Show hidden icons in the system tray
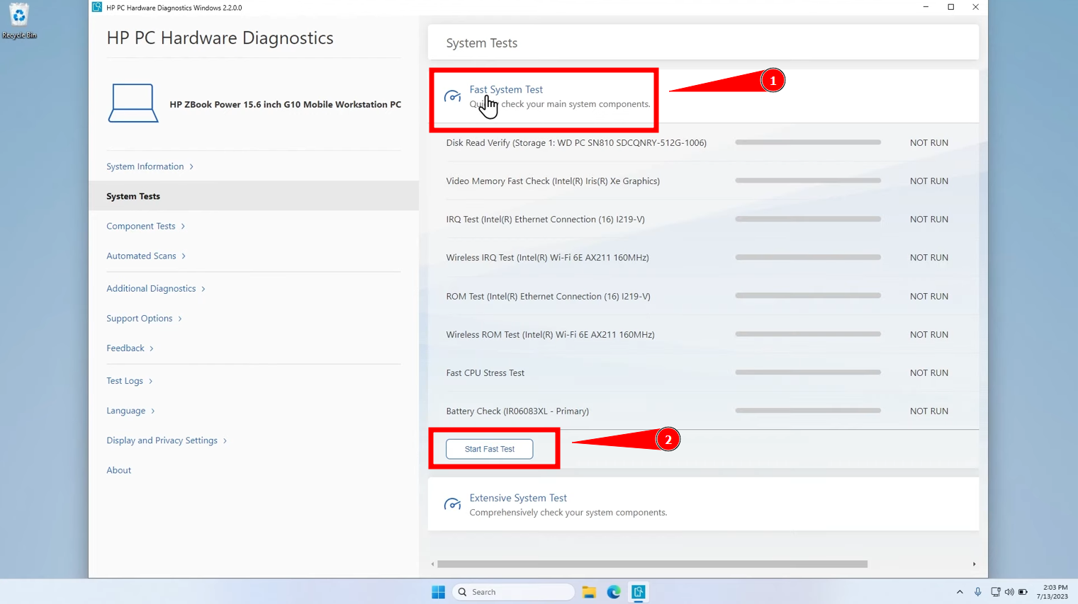1078x604 pixels. tap(960, 592)
